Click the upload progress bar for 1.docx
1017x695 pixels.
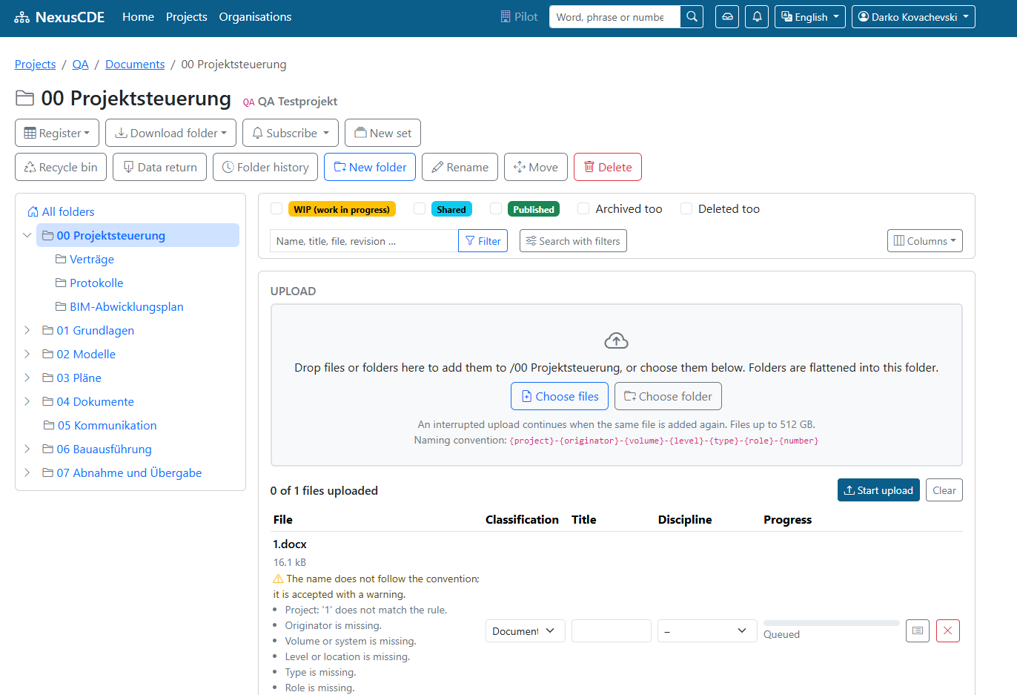coord(832,623)
